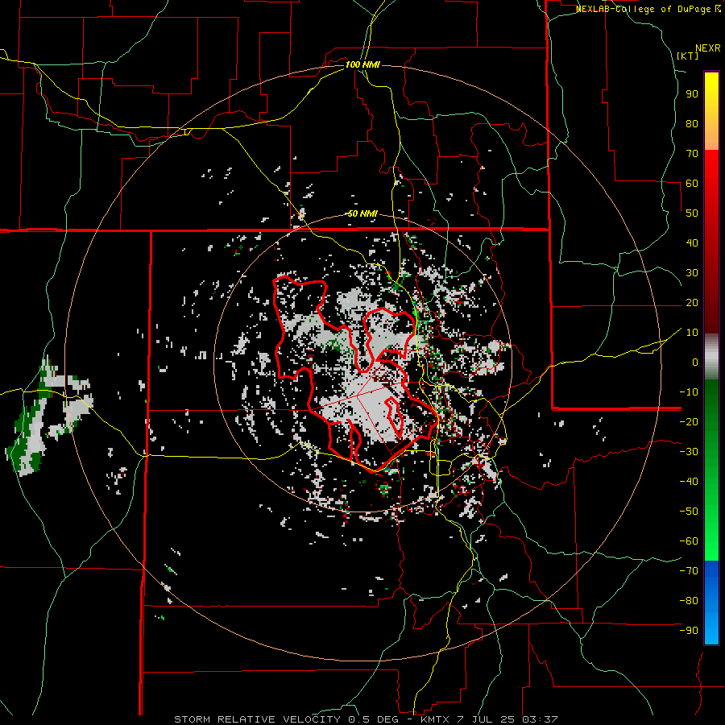Screen dimensions: 725x725
Task: Click the 50 value on velocity scale
Action: coord(692,213)
